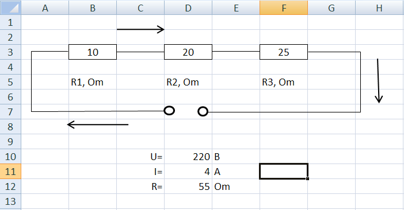
Task: Select row 5 header
Action: point(10,82)
